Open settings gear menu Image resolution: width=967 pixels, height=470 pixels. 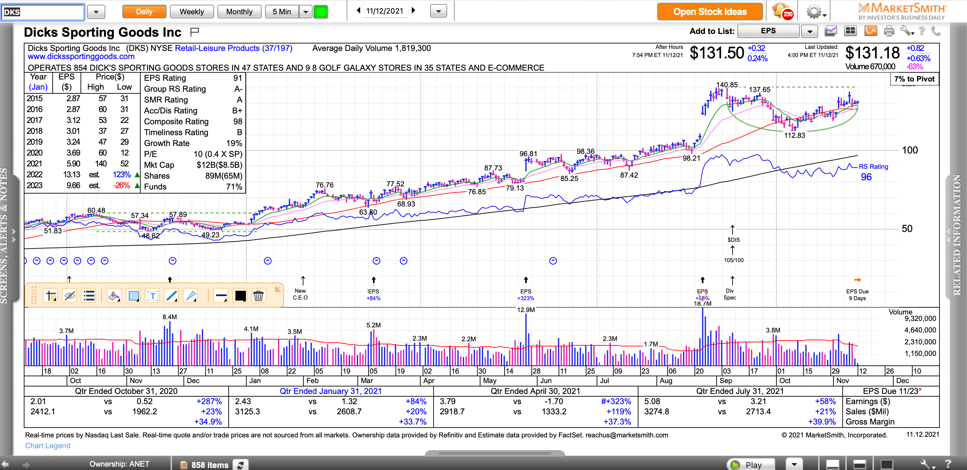coord(816,12)
